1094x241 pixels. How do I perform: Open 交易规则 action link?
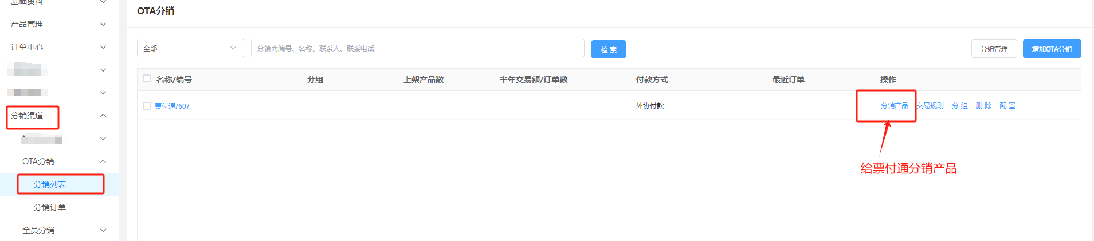tap(930, 106)
